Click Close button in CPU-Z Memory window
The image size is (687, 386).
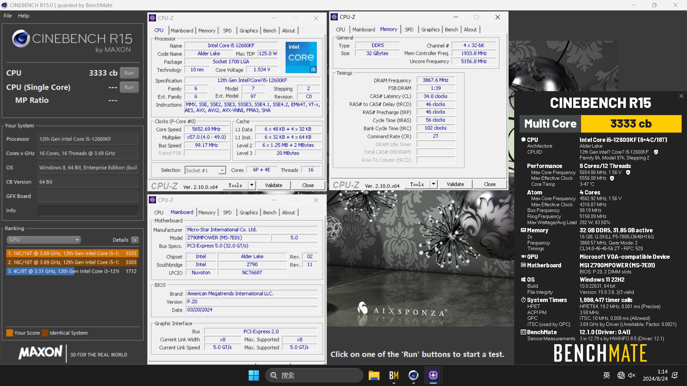(x=489, y=184)
